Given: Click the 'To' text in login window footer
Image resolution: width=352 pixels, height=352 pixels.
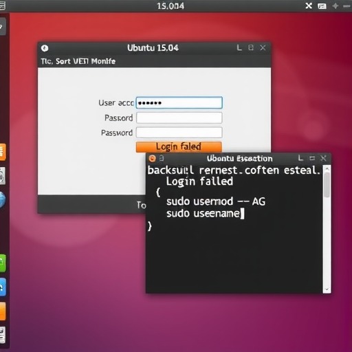Looking at the screenshot, I should (142, 205).
